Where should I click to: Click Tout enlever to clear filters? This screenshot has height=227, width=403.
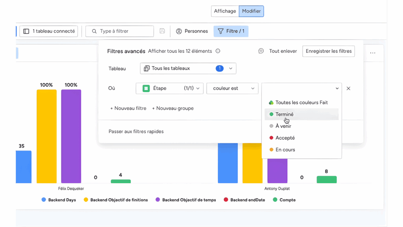point(283,51)
